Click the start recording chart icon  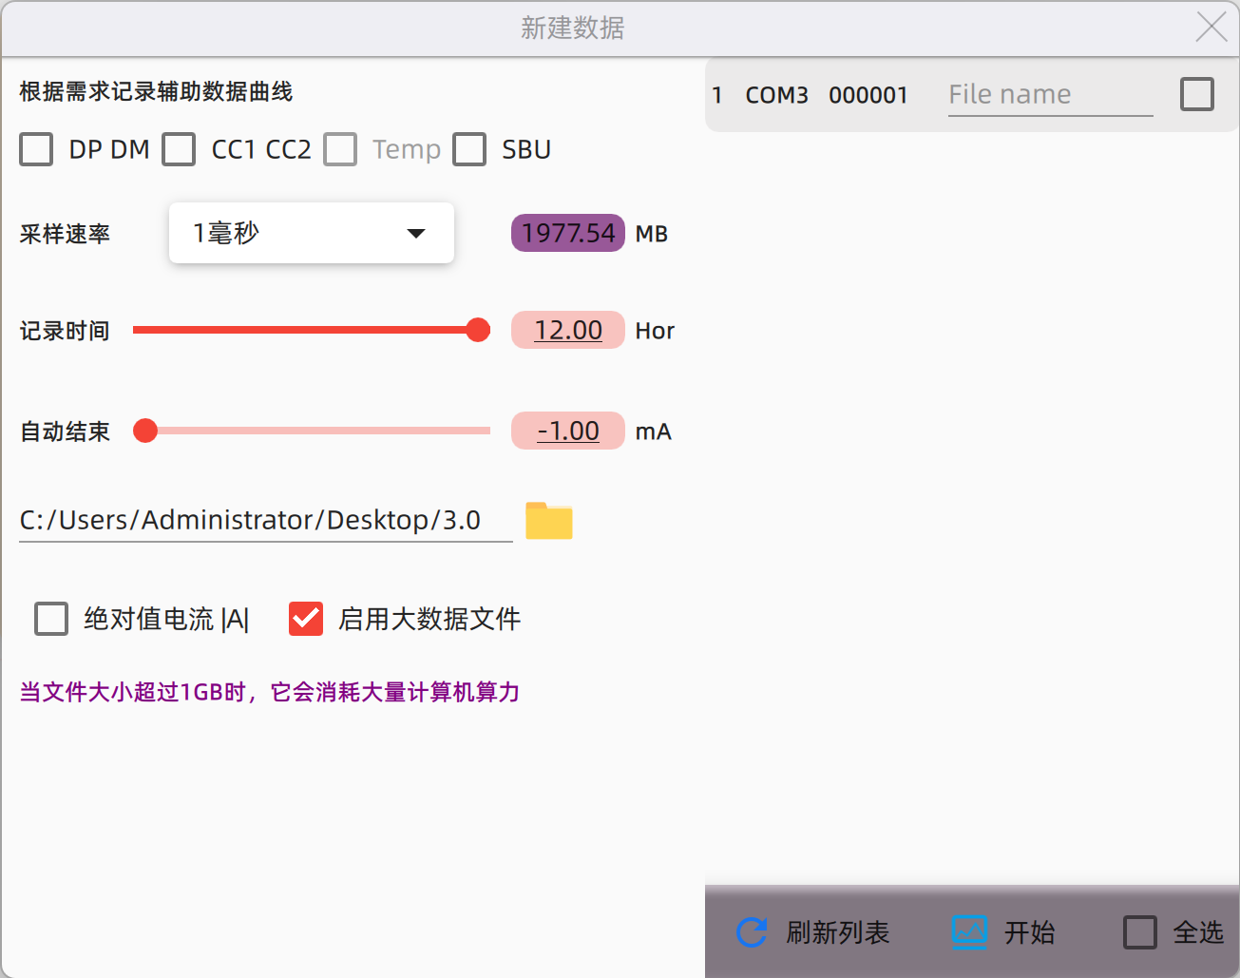tap(970, 932)
